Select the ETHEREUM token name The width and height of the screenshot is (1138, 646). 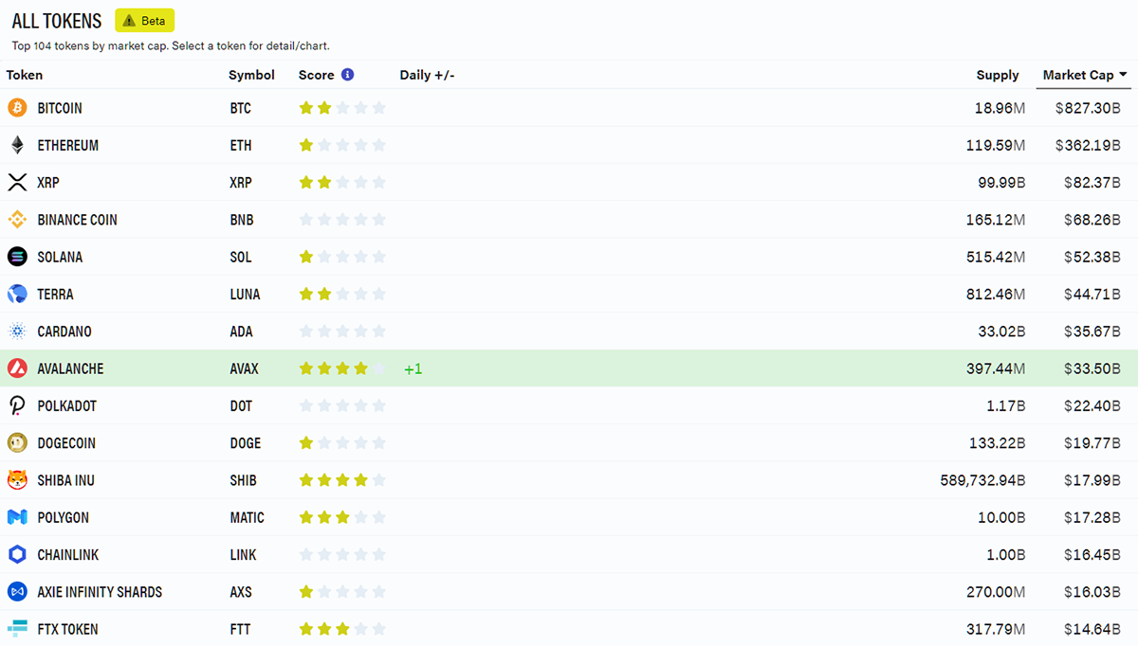tap(68, 145)
